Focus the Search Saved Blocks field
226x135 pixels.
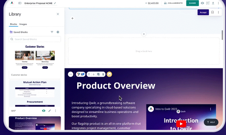pyautogui.click(x=35, y=39)
